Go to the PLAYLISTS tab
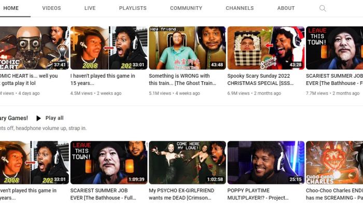This screenshot has width=363, height=204. [x=133, y=8]
